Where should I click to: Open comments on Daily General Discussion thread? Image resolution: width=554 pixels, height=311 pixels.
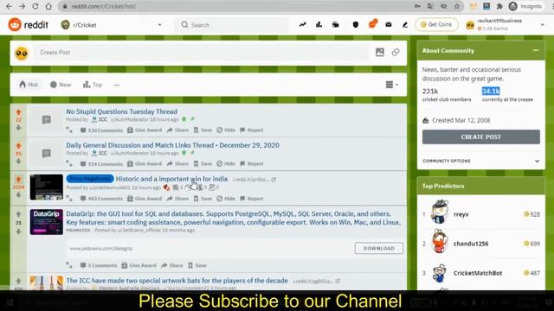101,163
